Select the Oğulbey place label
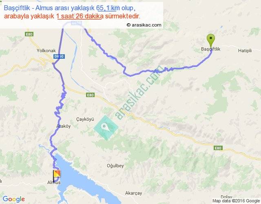Image resolution: width=261 pixels, height=204 pixels. [x=115, y=166]
